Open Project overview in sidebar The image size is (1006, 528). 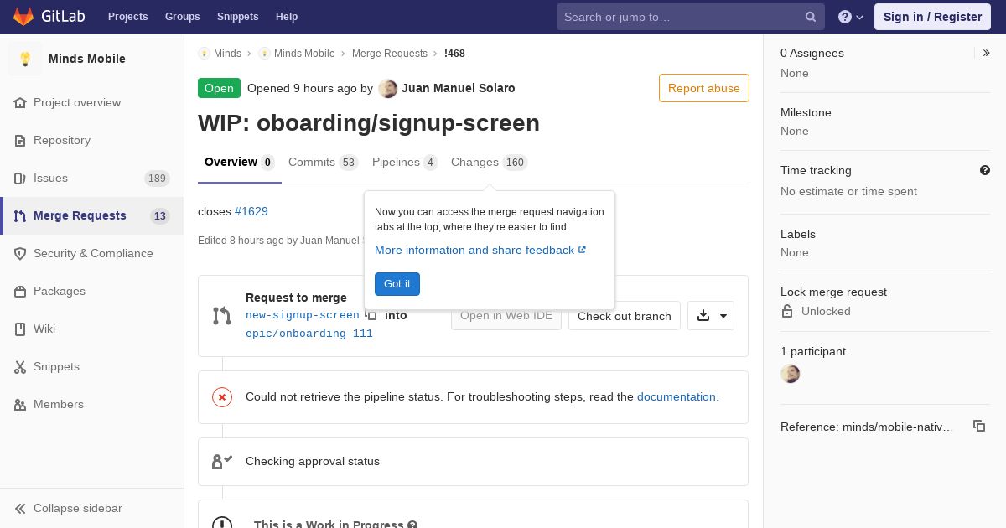click(92, 103)
